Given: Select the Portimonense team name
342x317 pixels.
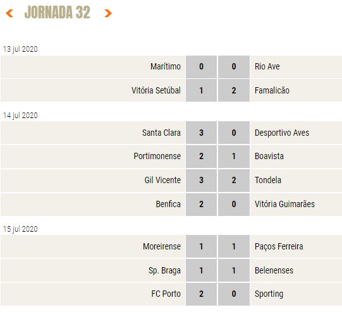Looking at the screenshot, I should coord(157,156).
